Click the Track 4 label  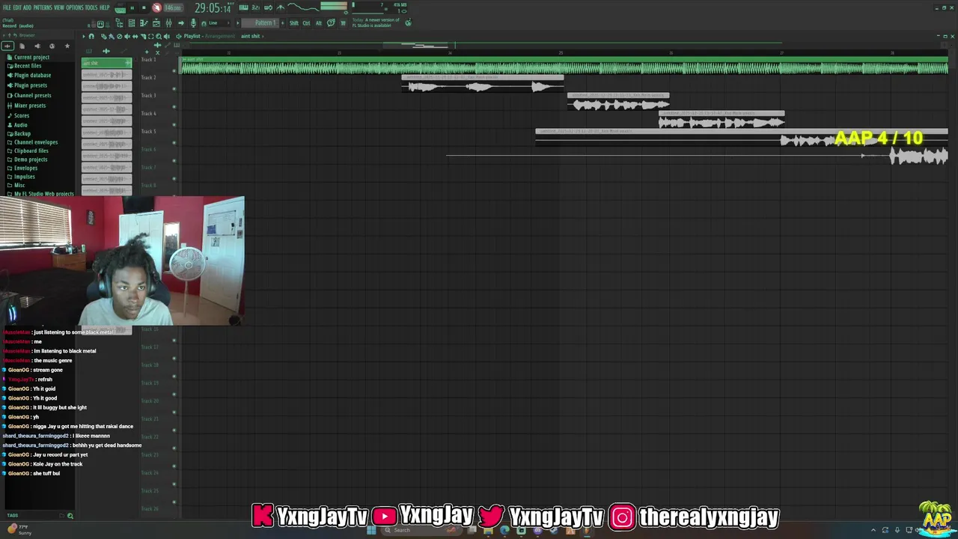click(149, 114)
